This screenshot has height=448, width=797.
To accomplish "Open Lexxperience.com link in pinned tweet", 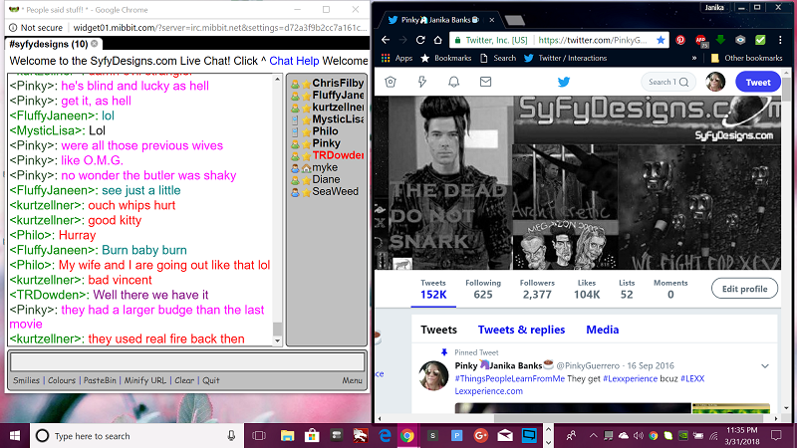I will coord(488,391).
